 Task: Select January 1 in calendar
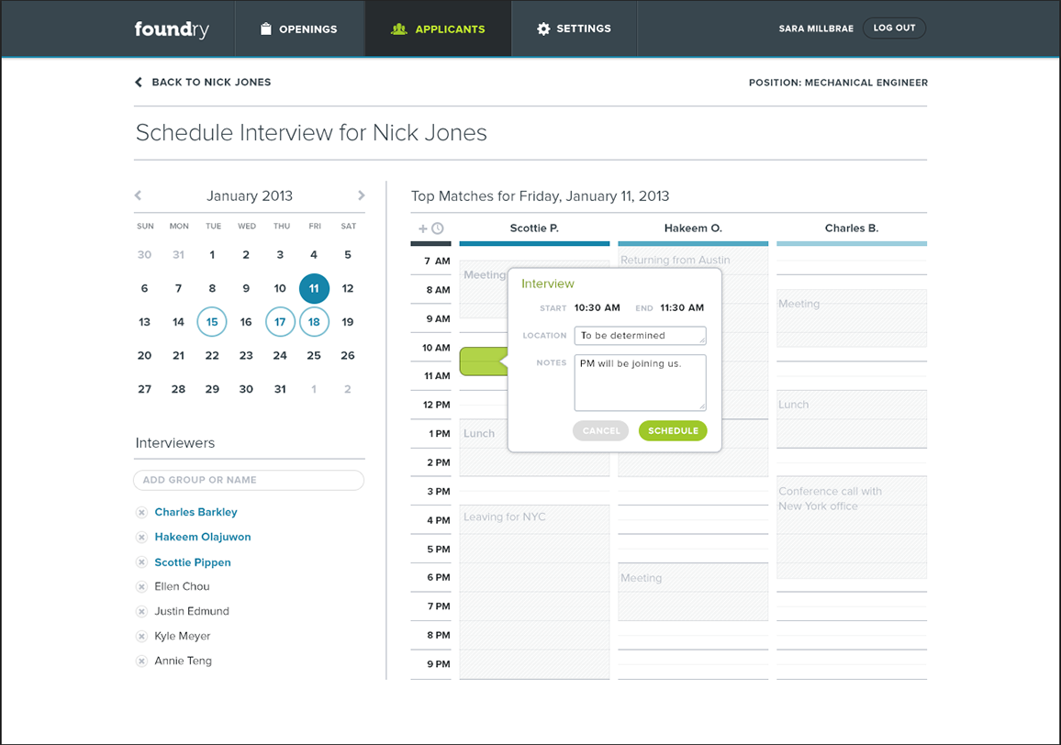coord(212,255)
